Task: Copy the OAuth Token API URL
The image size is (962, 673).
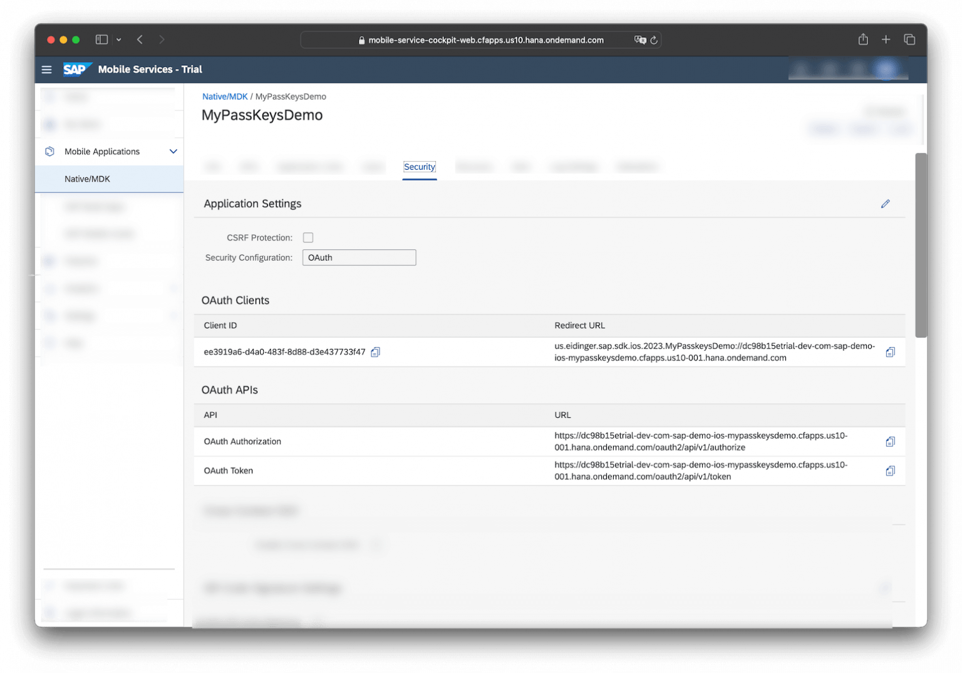Action: pos(891,471)
